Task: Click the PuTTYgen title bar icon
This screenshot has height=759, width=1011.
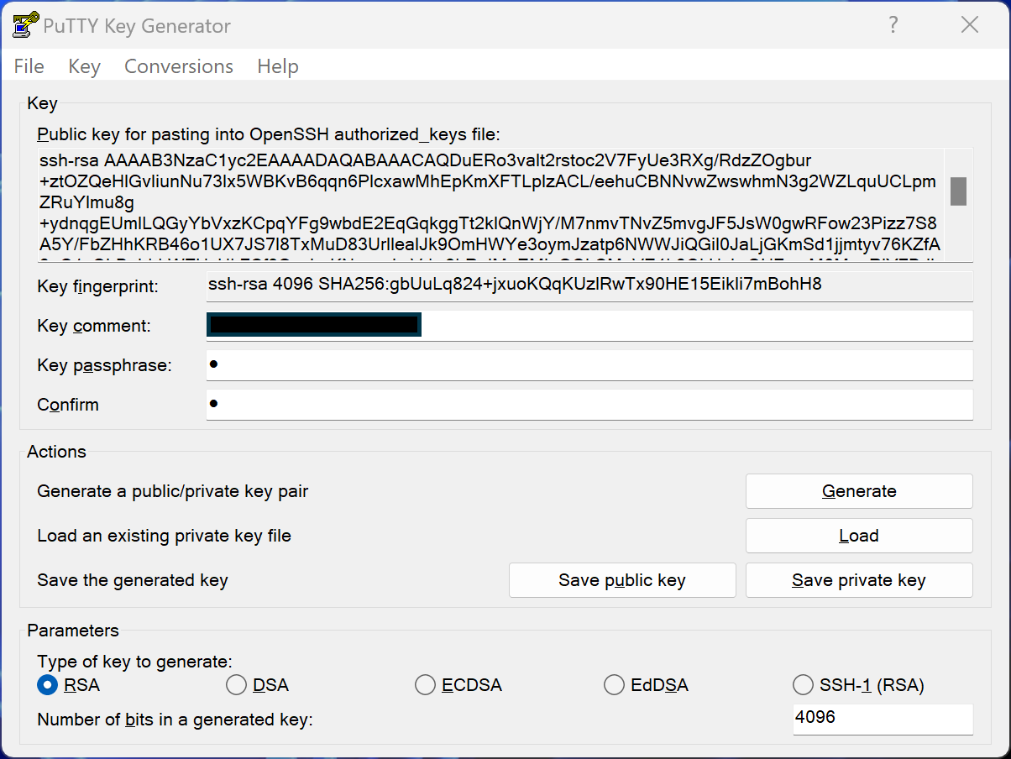Action: (x=24, y=25)
